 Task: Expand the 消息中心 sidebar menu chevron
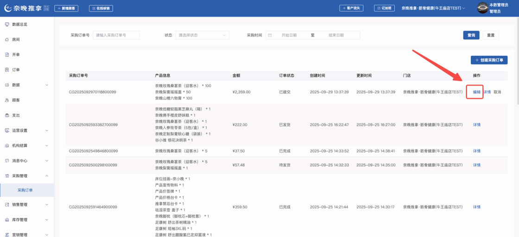tap(47, 161)
